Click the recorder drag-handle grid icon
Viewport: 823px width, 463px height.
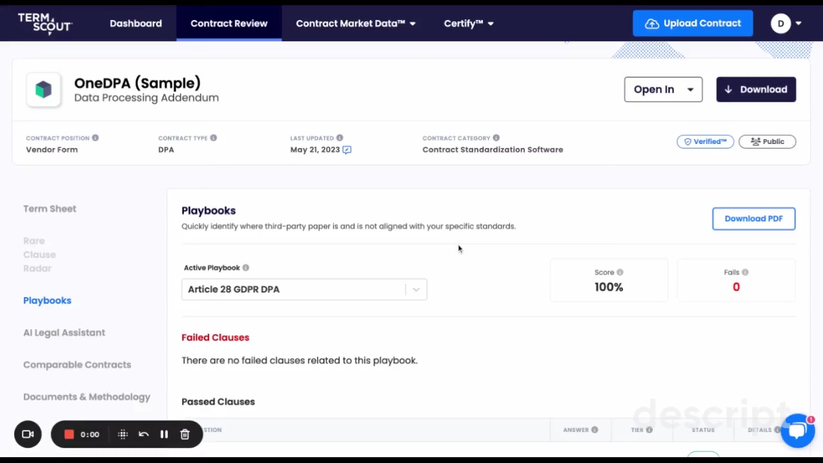coord(123,434)
